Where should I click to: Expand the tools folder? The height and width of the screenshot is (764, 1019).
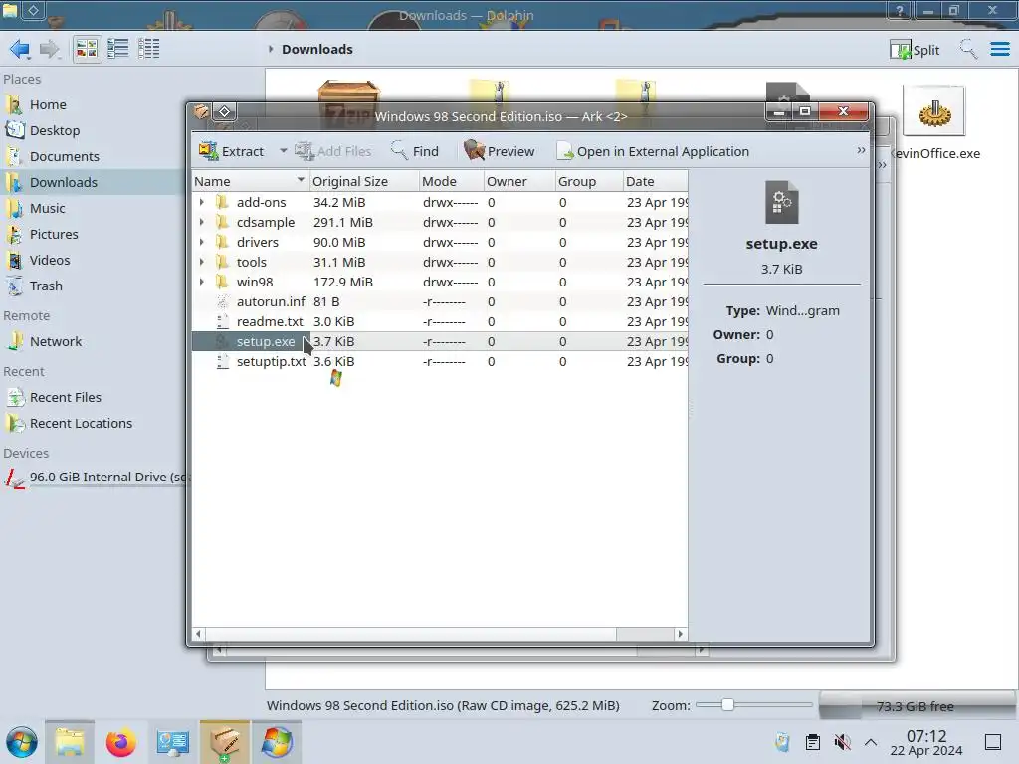click(201, 263)
